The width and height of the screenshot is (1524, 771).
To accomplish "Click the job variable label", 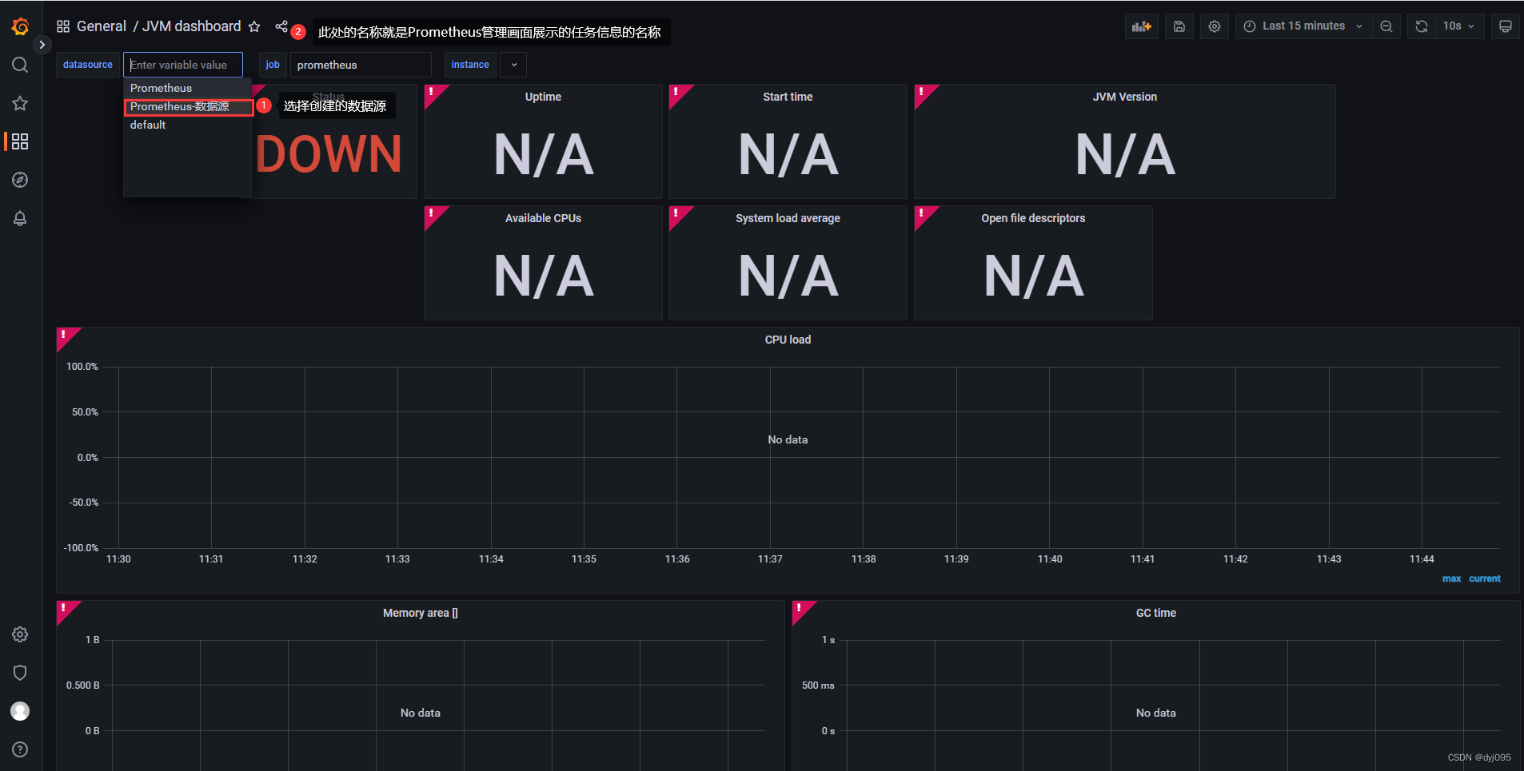I will click(273, 65).
